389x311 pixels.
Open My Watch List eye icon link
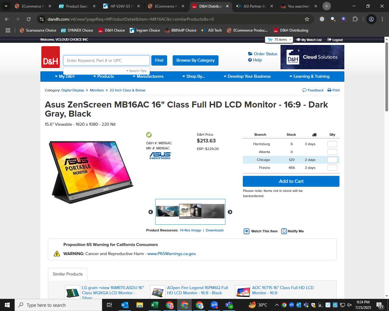309,40
